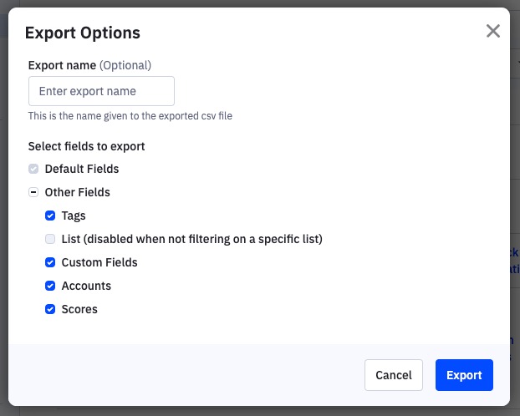This screenshot has width=520, height=416.
Task: Click the "Select fields to export" heading
Action: (87, 146)
